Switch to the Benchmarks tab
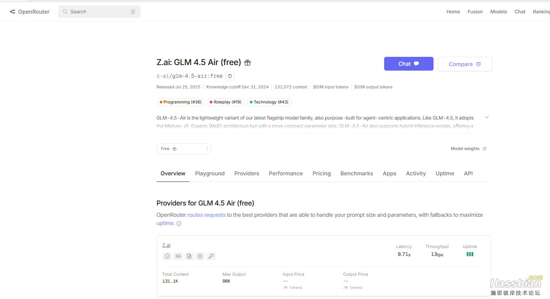This screenshot has height=299, width=550. (x=357, y=174)
